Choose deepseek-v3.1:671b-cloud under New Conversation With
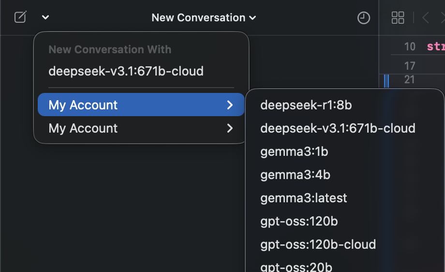Screen dimensions: 445x272 126,72
